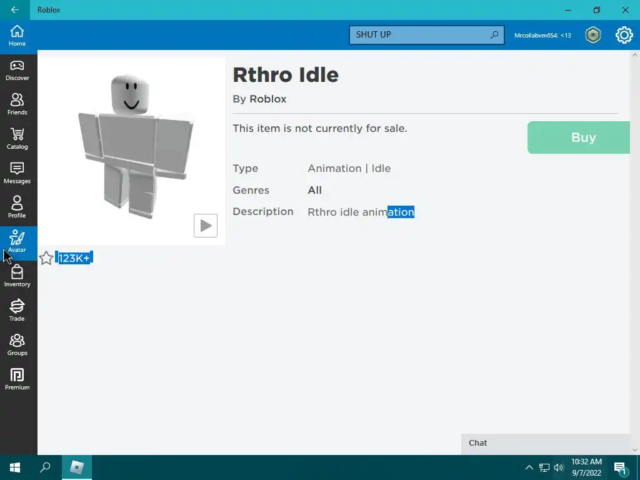Click the username Mrcollabvm654 label

click(542, 36)
